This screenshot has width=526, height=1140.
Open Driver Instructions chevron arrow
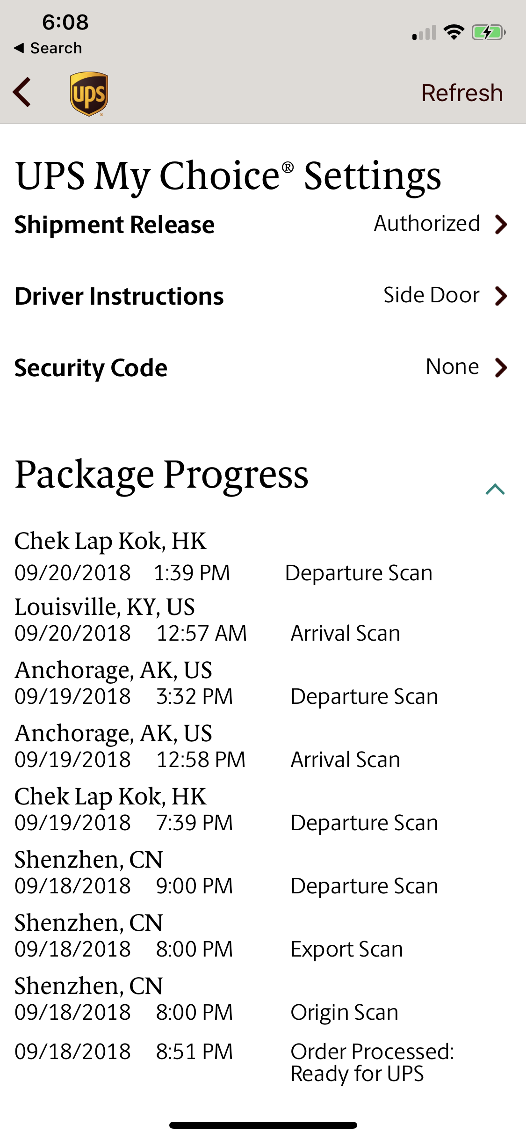pos(501,296)
